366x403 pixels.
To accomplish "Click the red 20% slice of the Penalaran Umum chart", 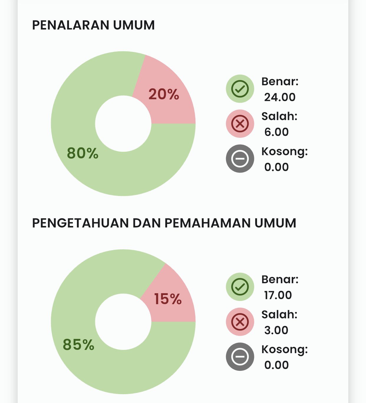I will (164, 94).
